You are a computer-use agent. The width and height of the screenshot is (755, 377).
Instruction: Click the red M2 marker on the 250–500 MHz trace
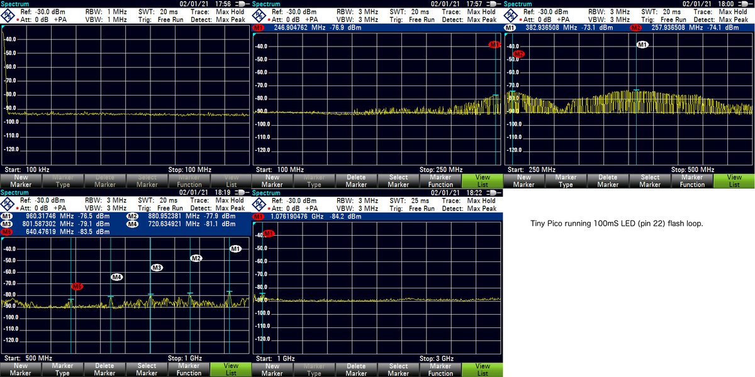tap(519, 55)
